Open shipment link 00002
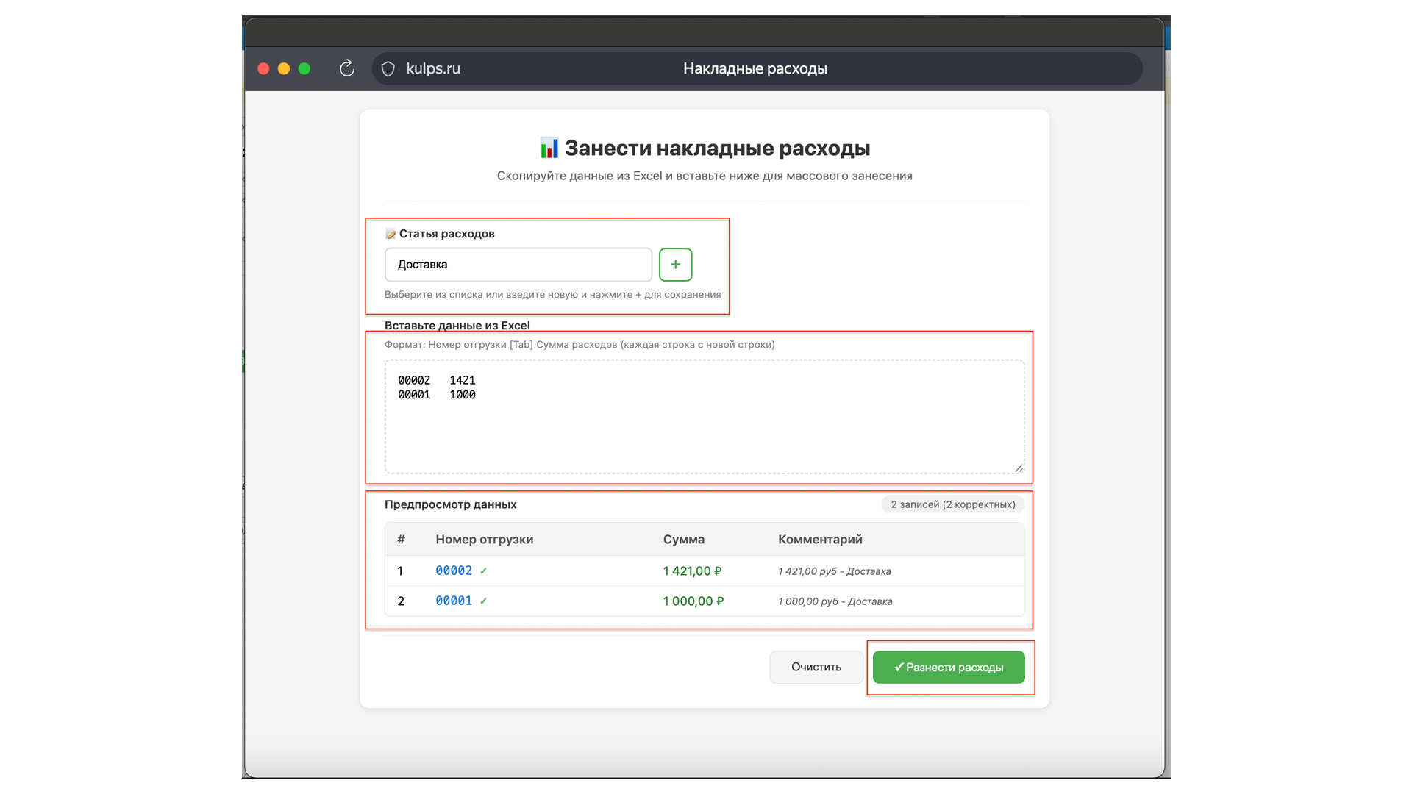This screenshot has height=794, width=1412. 454,571
